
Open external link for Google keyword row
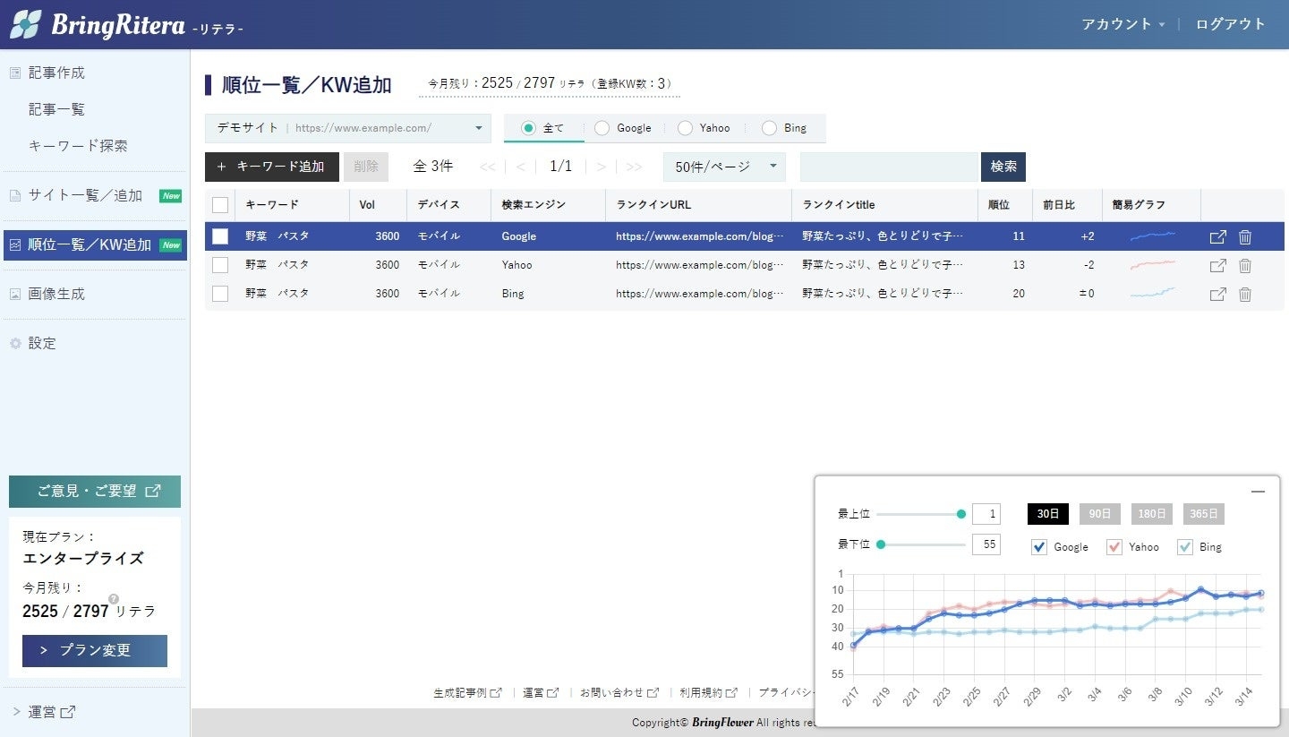tap(1217, 237)
